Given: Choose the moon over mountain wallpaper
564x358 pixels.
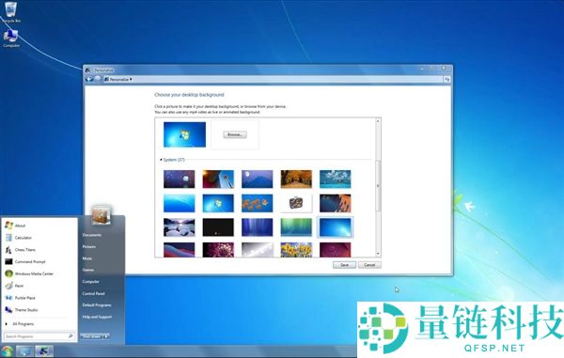Looking at the screenshot, I should click(258, 179).
